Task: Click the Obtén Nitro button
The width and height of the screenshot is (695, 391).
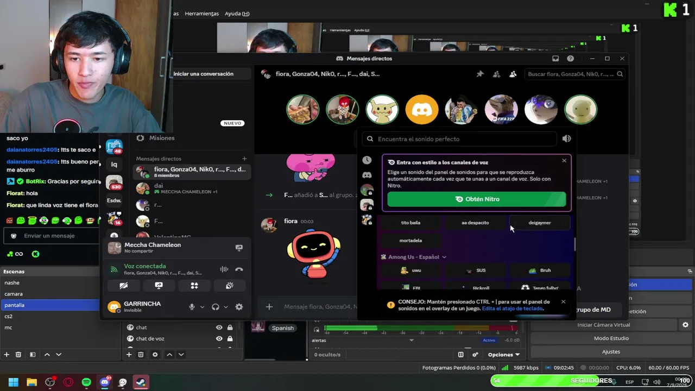Action: 477,199
